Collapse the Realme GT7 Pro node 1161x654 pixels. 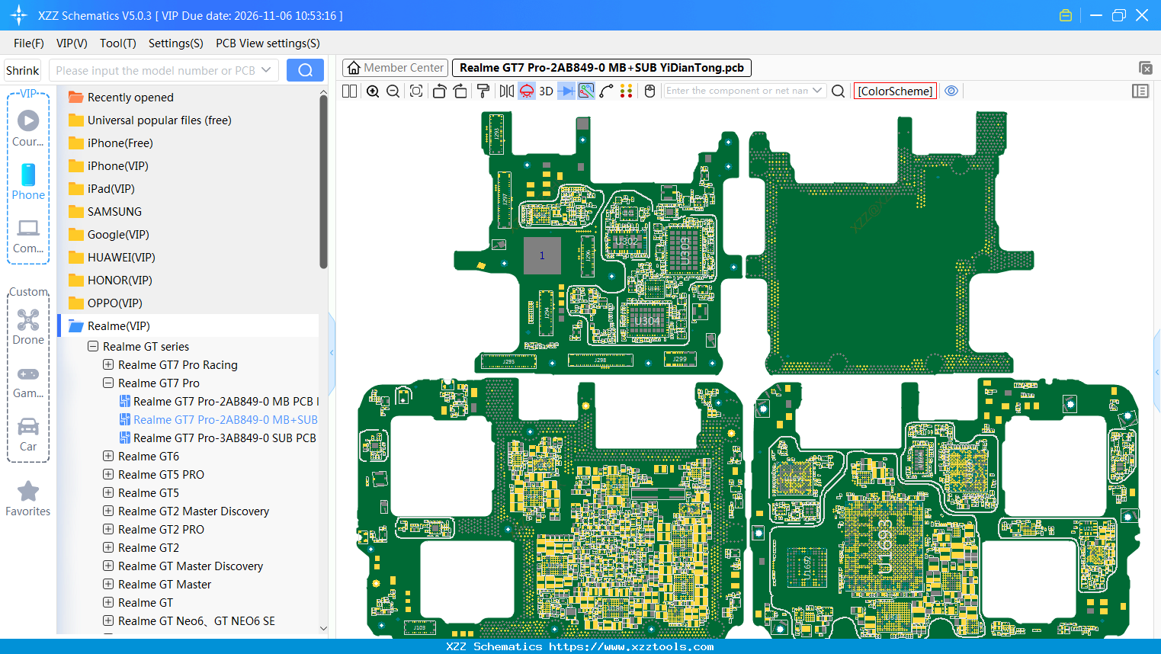(x=108, y=383)
